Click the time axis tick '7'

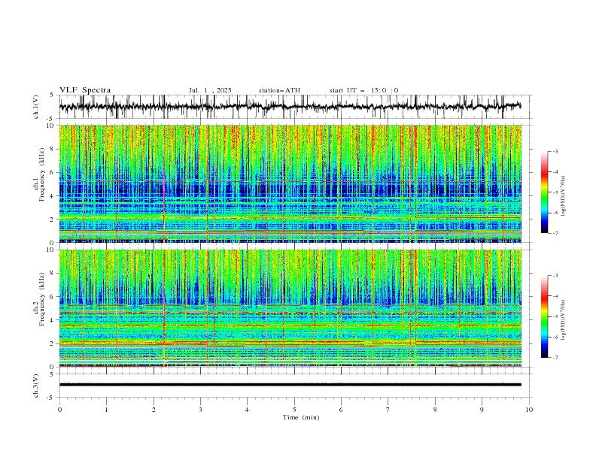(x=388, y=410)
